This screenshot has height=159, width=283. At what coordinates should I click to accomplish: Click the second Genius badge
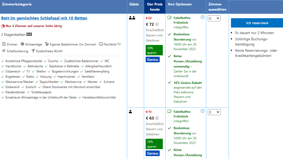click(153, 153)
